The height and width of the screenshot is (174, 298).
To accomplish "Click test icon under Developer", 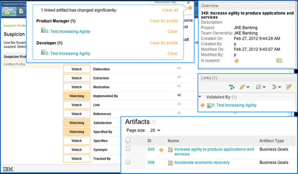I will point(43,52).
